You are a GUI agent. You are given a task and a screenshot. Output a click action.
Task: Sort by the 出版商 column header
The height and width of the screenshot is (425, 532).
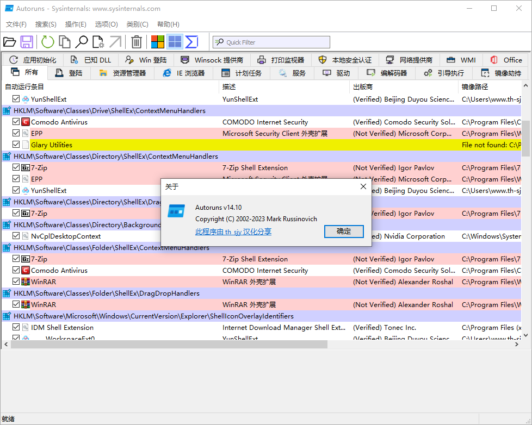(404, 87)
